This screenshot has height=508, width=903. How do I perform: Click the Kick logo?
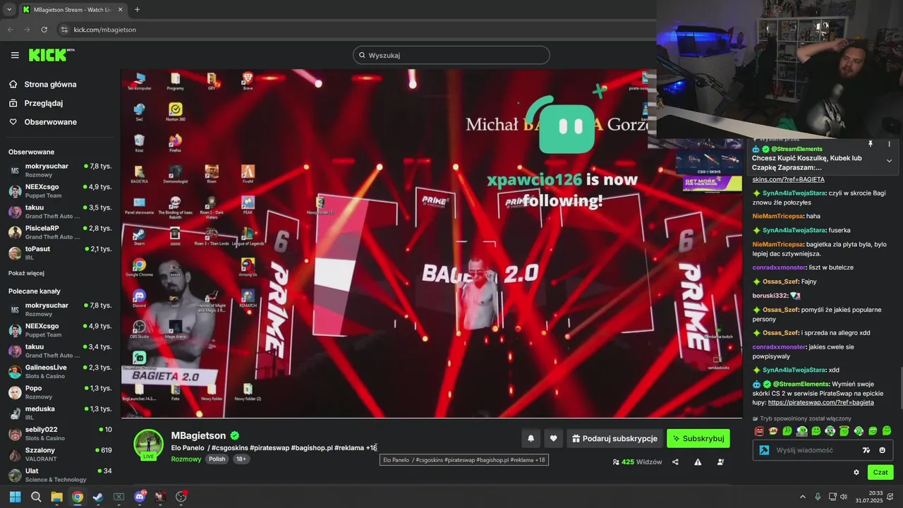tap(51, 55)
